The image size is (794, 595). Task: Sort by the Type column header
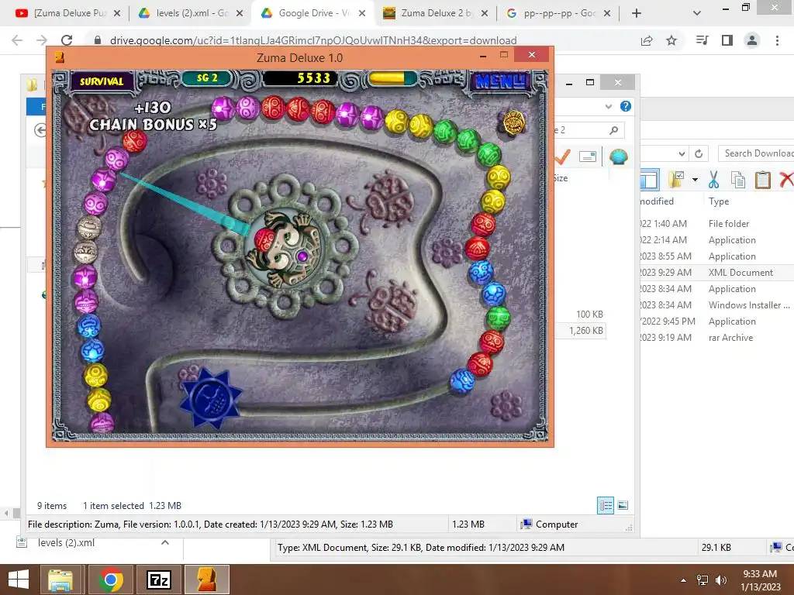coord(719,201)
